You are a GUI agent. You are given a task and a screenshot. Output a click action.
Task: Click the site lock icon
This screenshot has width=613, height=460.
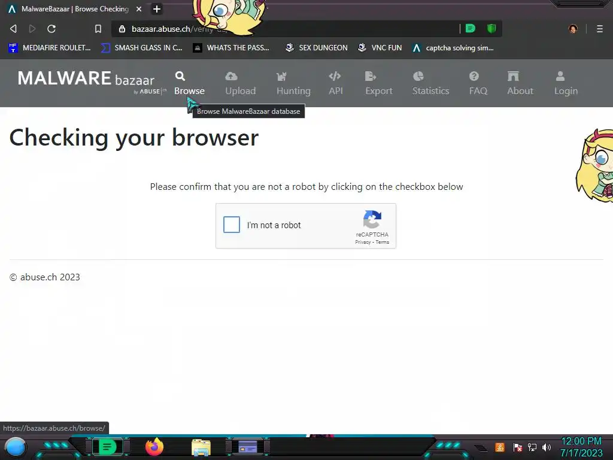coord(122,29)
